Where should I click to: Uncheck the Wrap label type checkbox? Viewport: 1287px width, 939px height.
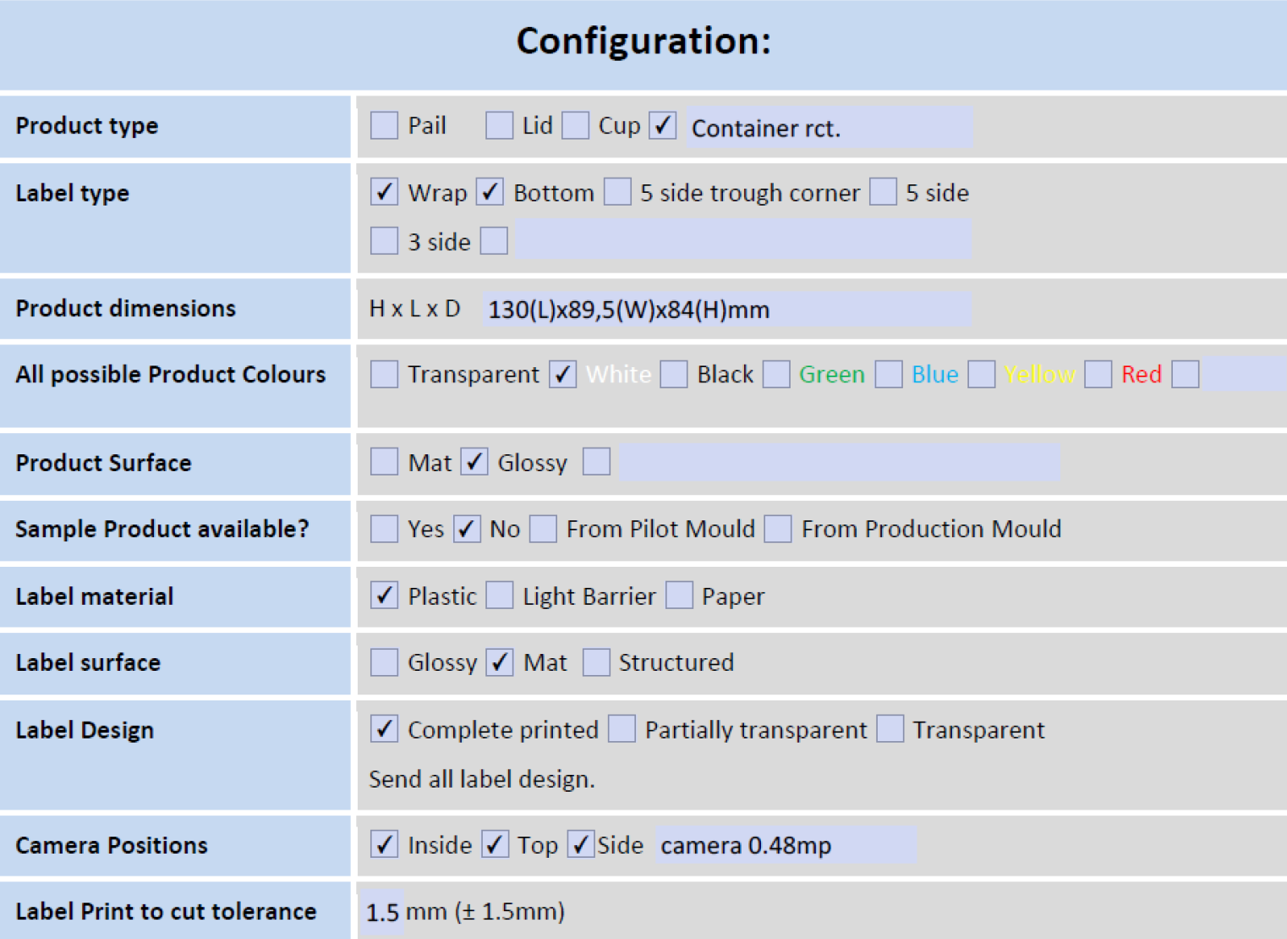coord(384,192)
